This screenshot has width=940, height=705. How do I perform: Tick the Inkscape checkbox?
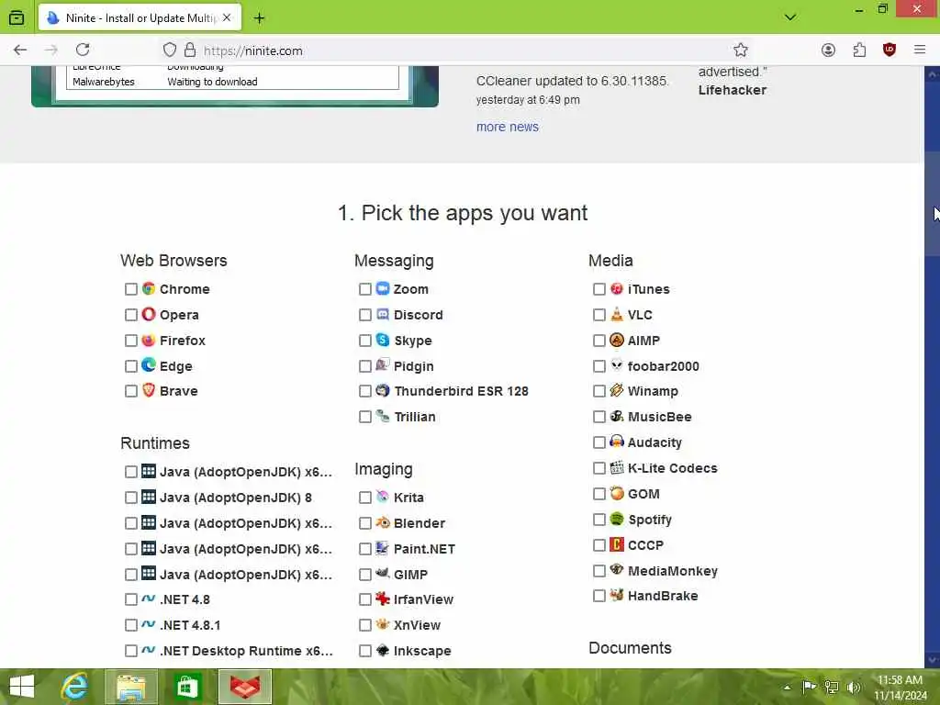pos(364,651)
